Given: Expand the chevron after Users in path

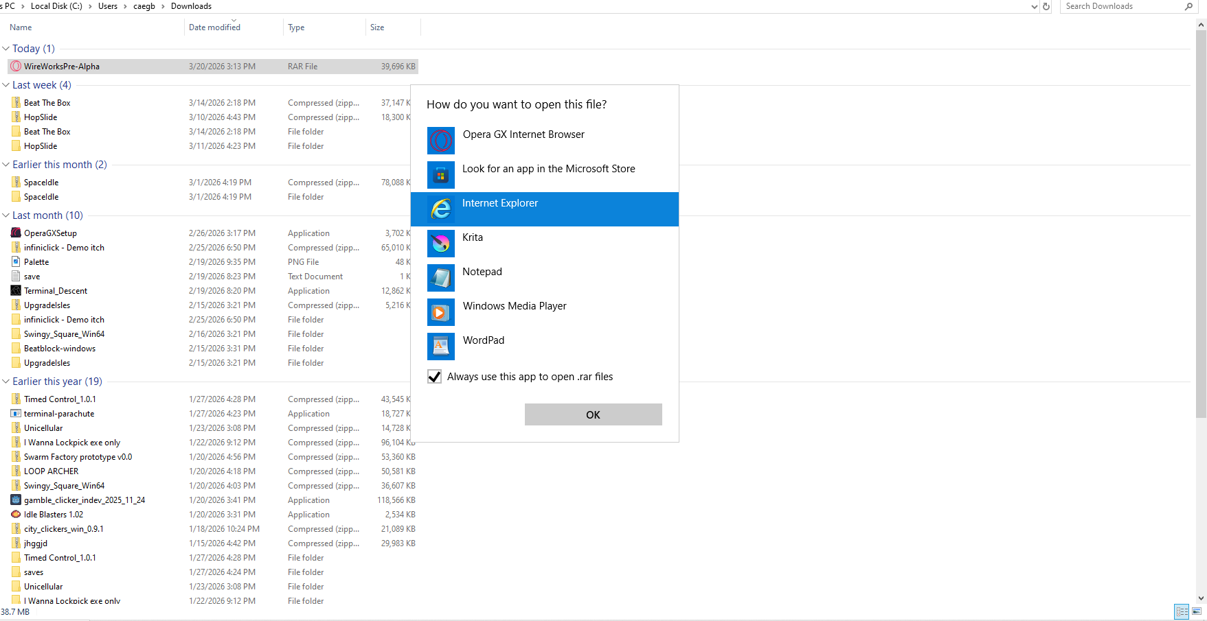Looking at the screenshot, I should 125,6.
